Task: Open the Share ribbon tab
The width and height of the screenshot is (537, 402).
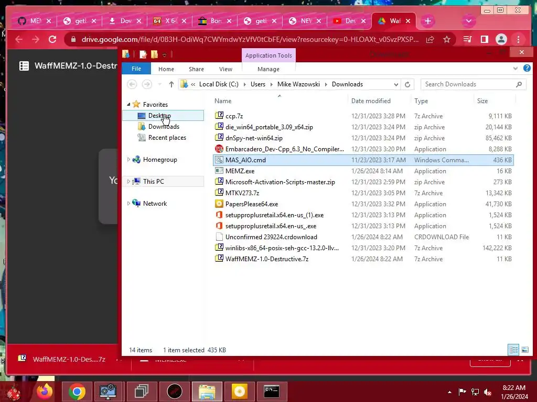Action: (196, 69)
